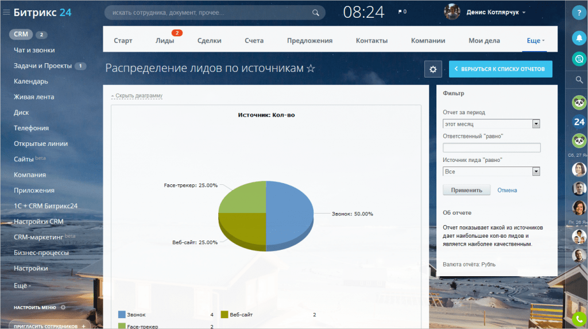
Task: Open the hamburger menu beside the Битрикс logo
Action: pyautogui.click(x=6, y=13)
